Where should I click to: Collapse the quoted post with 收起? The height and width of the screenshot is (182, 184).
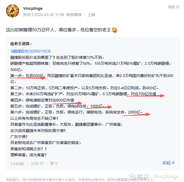point(167,163)
